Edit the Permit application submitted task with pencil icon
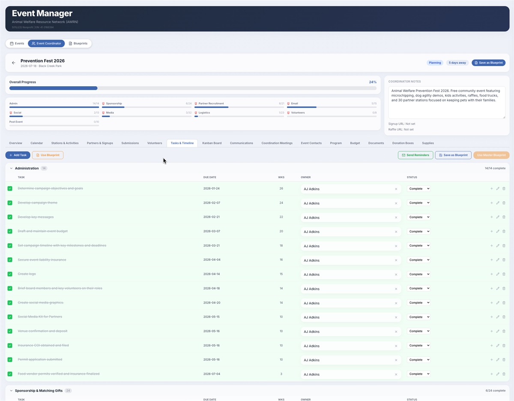This screenshot has width=514, height=401. click(x=498, y=360)
